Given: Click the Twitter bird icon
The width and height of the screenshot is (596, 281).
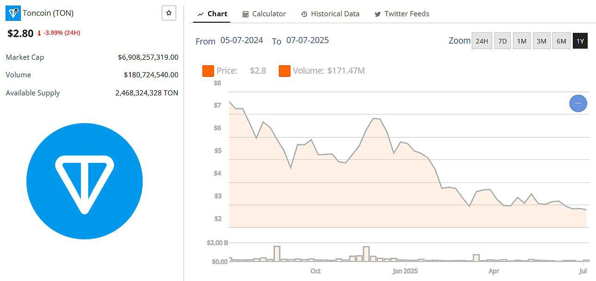Looking at the screenshot, I should pyautogui.click(x=378, y=14).
